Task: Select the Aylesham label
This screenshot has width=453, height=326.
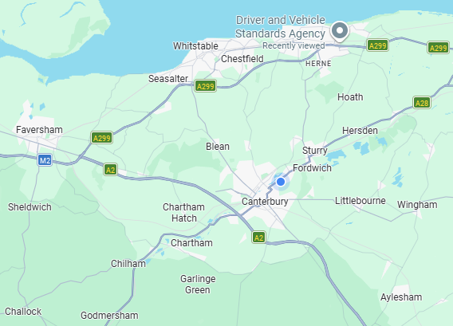Action: (401, 297)
